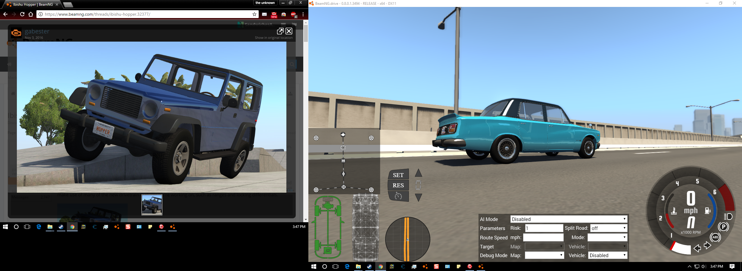Close the image lightbox
This screenshot has height=271, width=742.
[x=289, y=31]
